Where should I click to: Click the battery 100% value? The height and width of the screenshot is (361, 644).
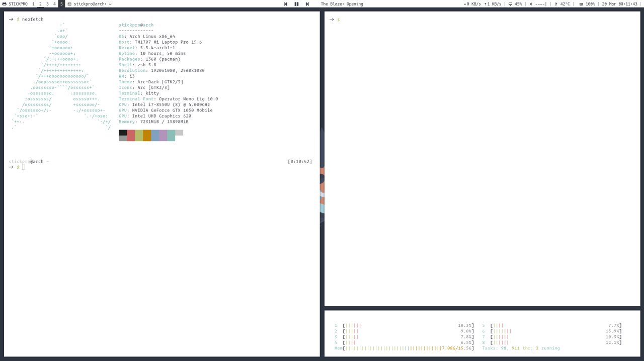pos(590,4)
